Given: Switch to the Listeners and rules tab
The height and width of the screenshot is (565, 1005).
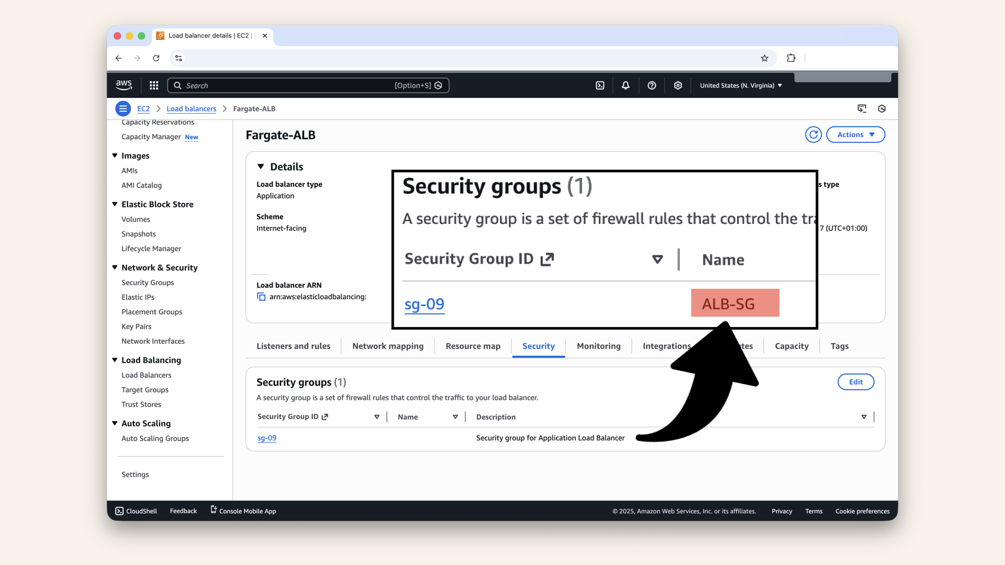Looking at the screenshot, I should (293, 346).
